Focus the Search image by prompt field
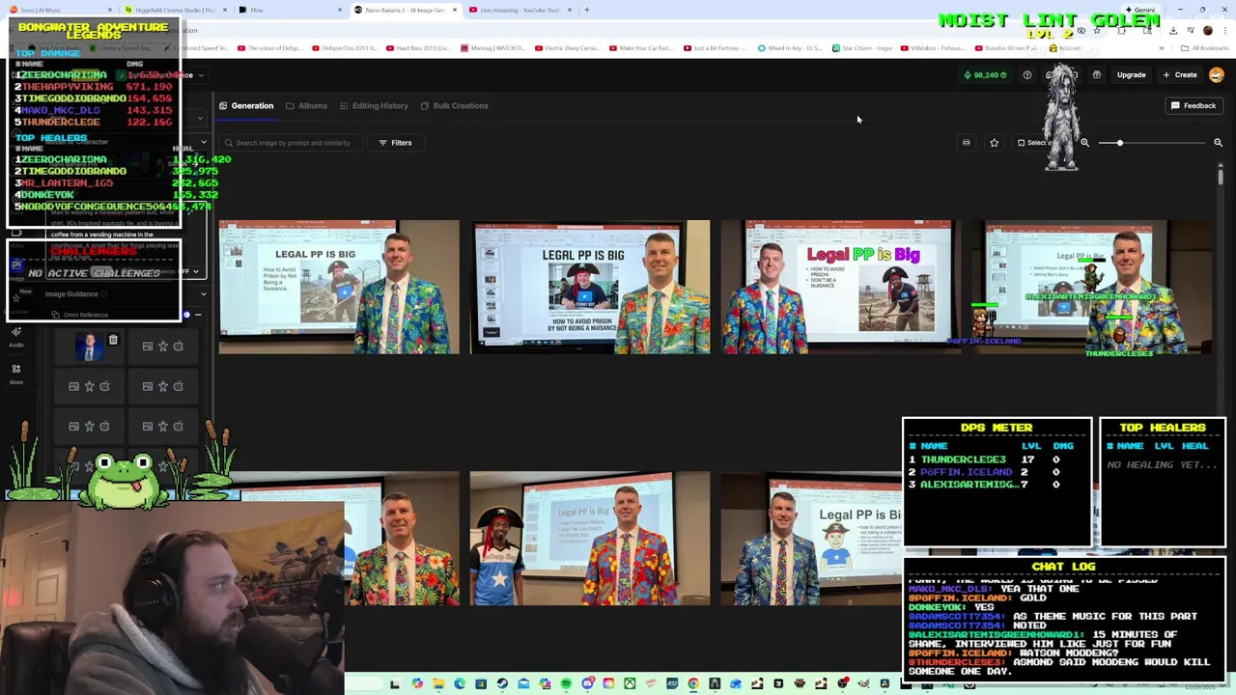The image size is (1236, 695). pos(293,143)
